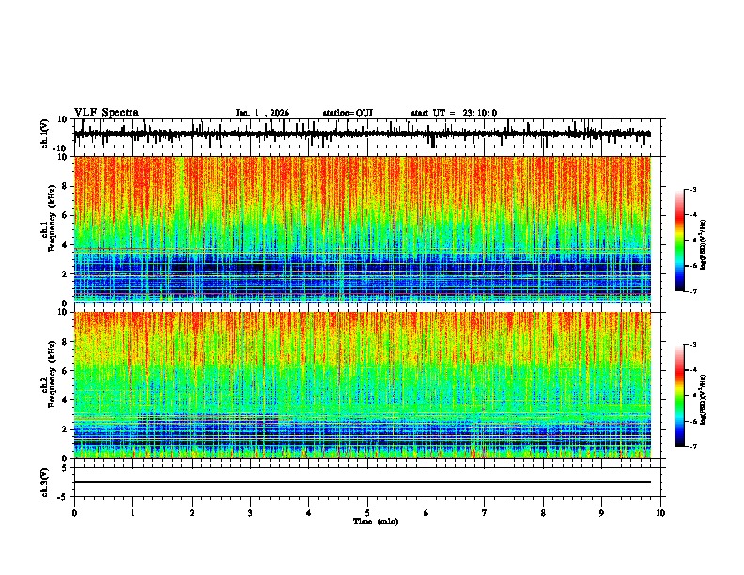Click the "start UT = 23:10:0" header text
Screen dimensions: 744x575
point(454,113)
